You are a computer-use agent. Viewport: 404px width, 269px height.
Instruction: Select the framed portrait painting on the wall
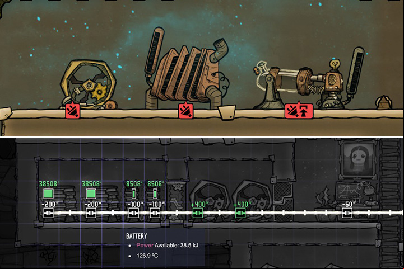[359, 159]
